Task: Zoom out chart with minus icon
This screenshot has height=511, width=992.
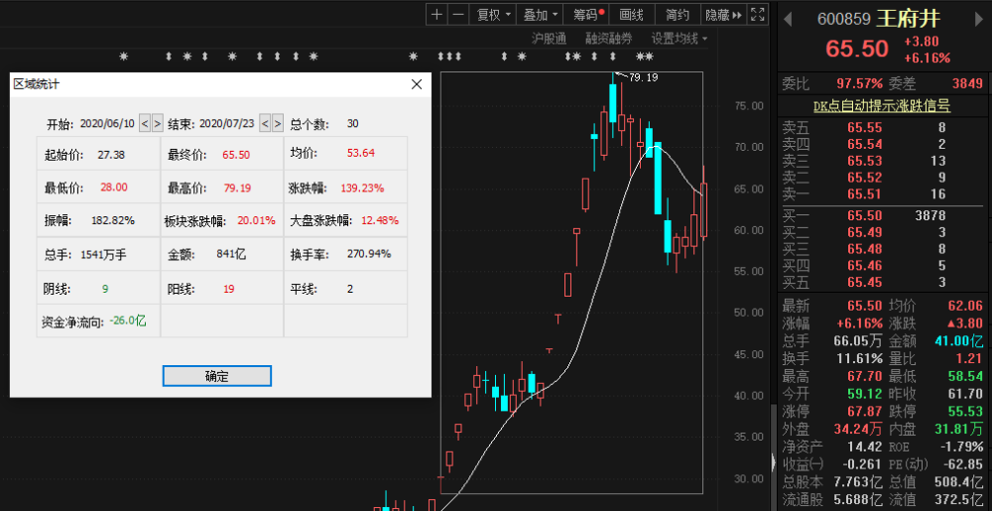Action: click(458, 15)
